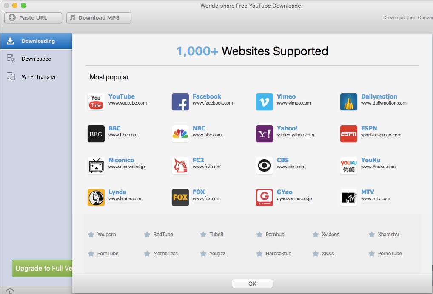Open the www.bbc.com link
Screen dimensions: 433x294
(123, 135)
